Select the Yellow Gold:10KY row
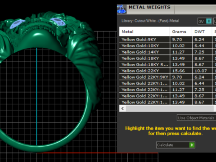Viewport: 216px width, 162px height. pos(167,46)
